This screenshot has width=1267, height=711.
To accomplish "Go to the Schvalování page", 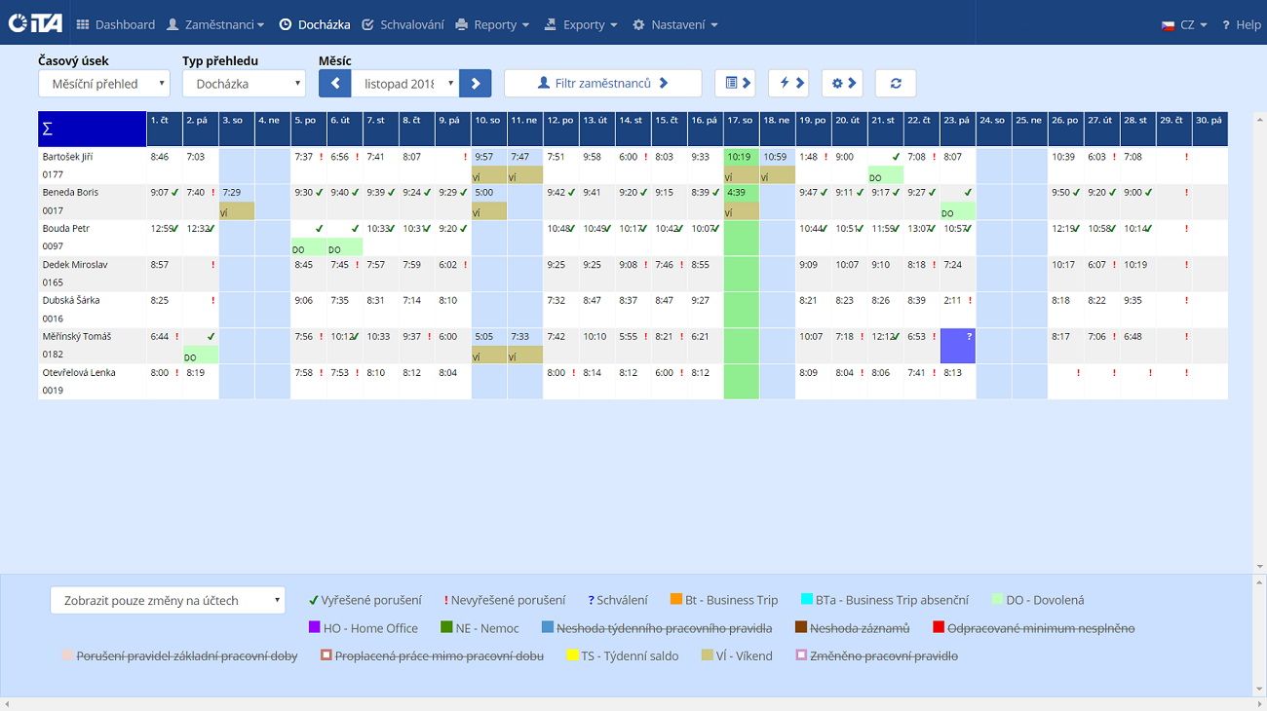I will (403, 24).
